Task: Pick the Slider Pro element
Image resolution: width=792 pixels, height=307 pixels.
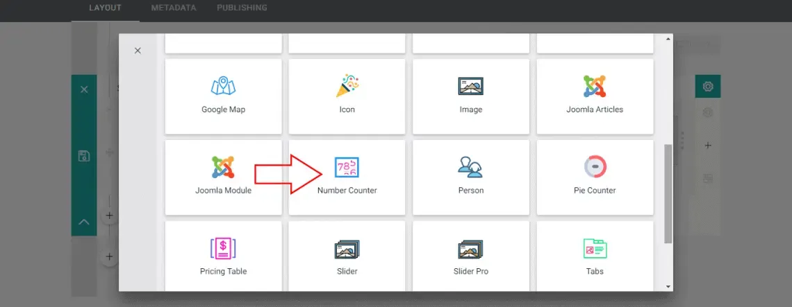Action: [x=471, y=256]
